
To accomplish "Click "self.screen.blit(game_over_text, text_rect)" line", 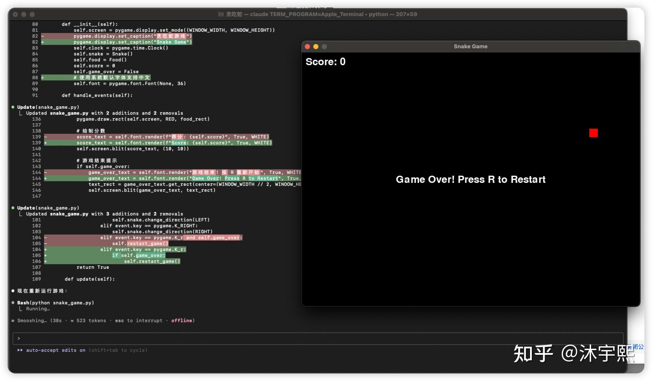I will pos(152,190).
